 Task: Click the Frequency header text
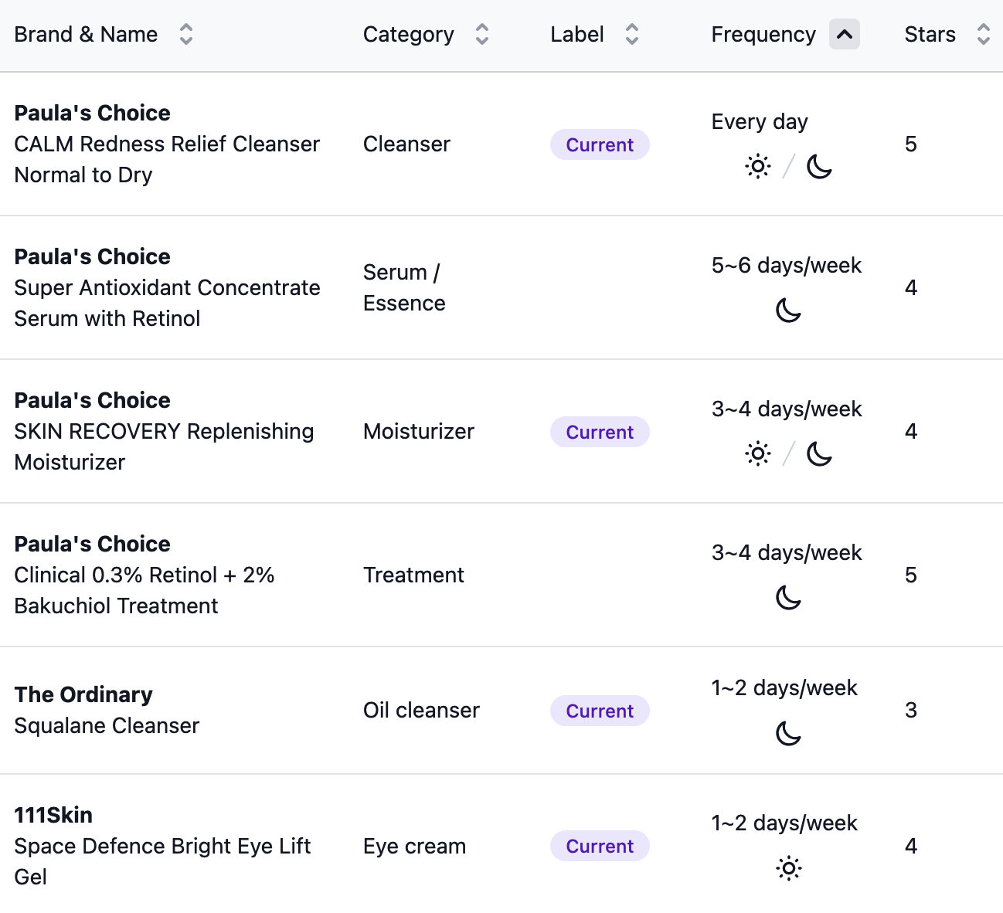pyautogui.click(x=763, y=35)
